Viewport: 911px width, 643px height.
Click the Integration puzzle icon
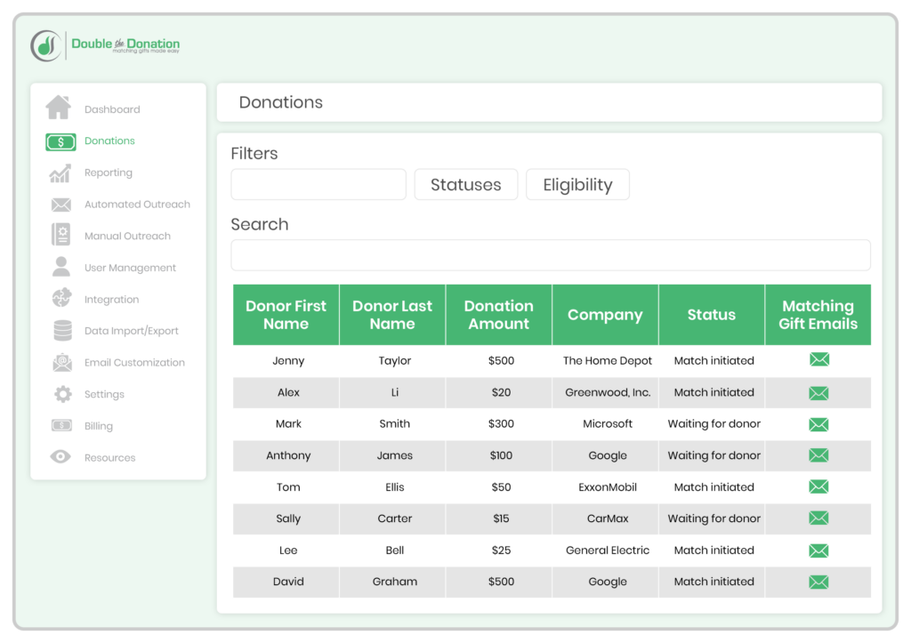point(61,298)
